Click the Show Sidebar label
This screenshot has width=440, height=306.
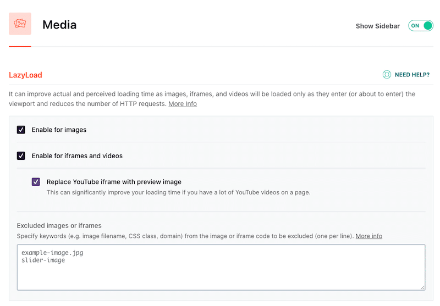click(377, 26)
